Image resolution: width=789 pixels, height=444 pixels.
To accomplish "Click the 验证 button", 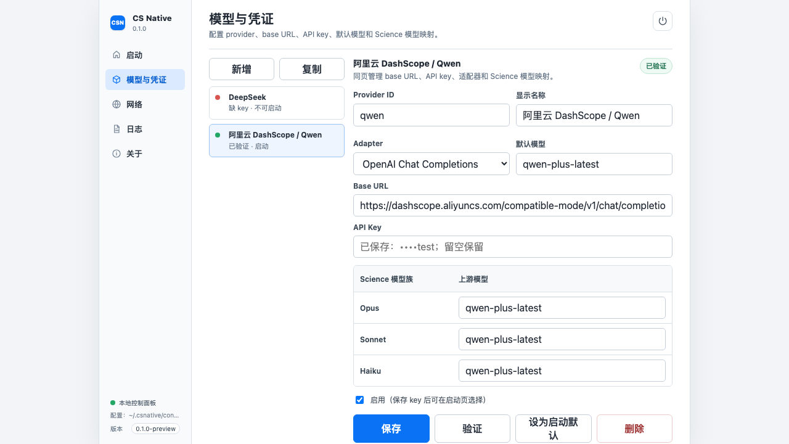I will pyautogui.click(x=472, y=429).
